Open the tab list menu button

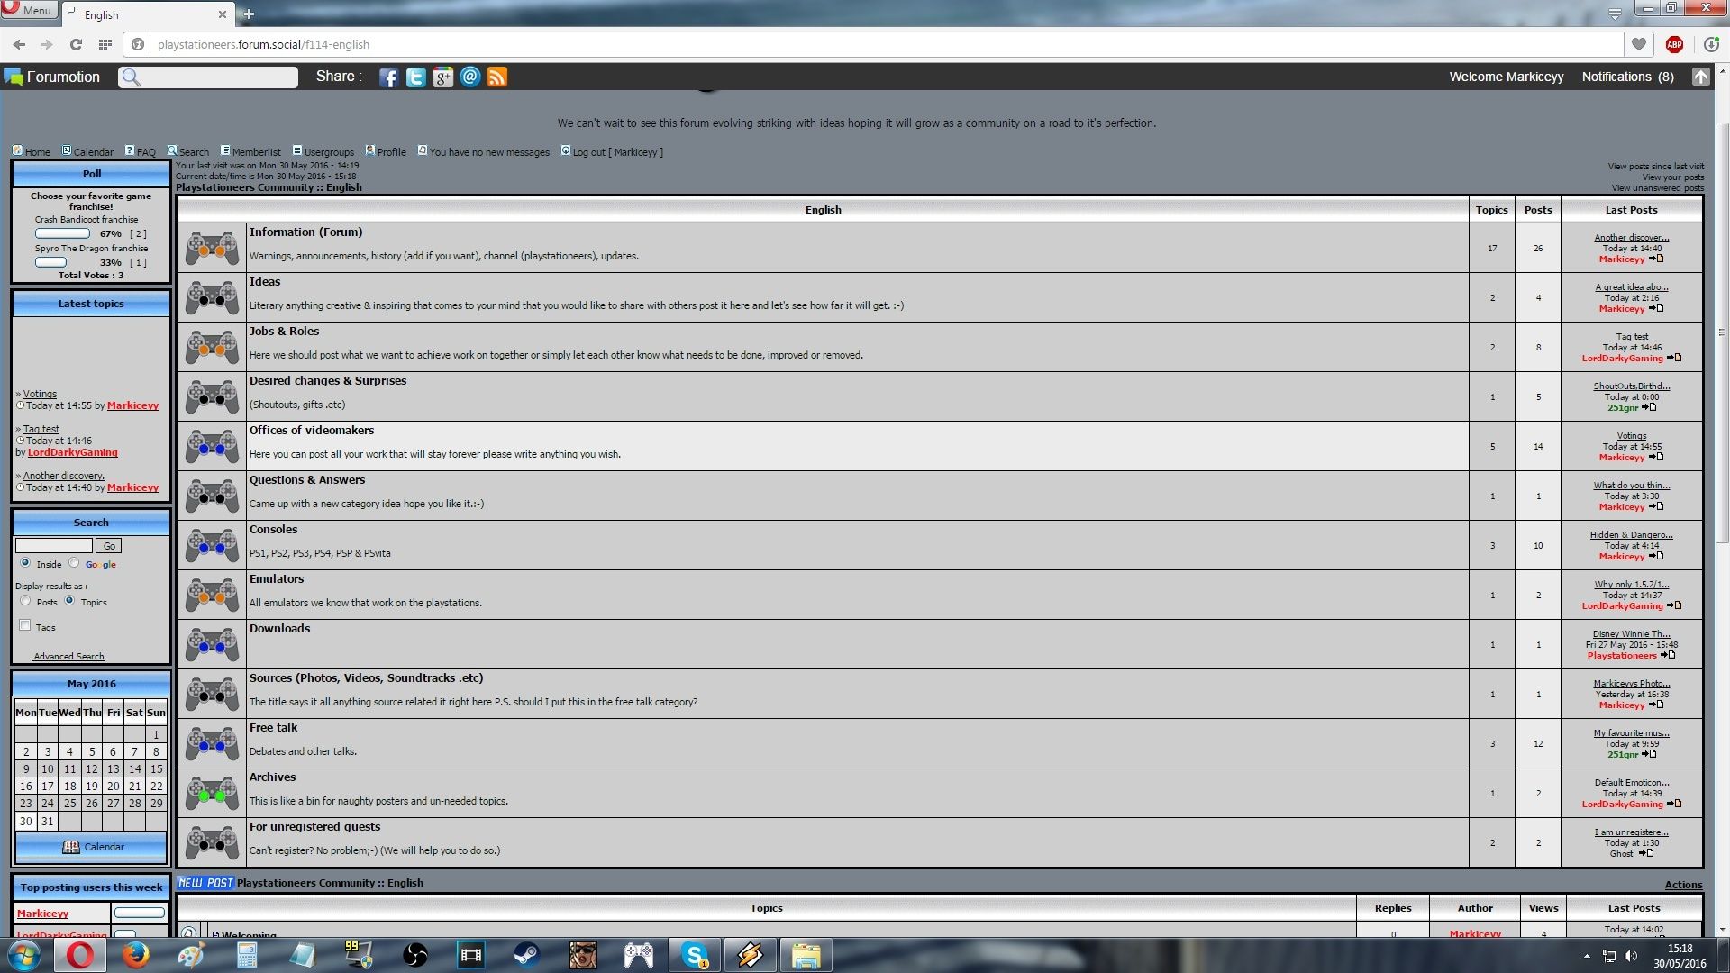pyautogui.click(x=1615, y=14)
